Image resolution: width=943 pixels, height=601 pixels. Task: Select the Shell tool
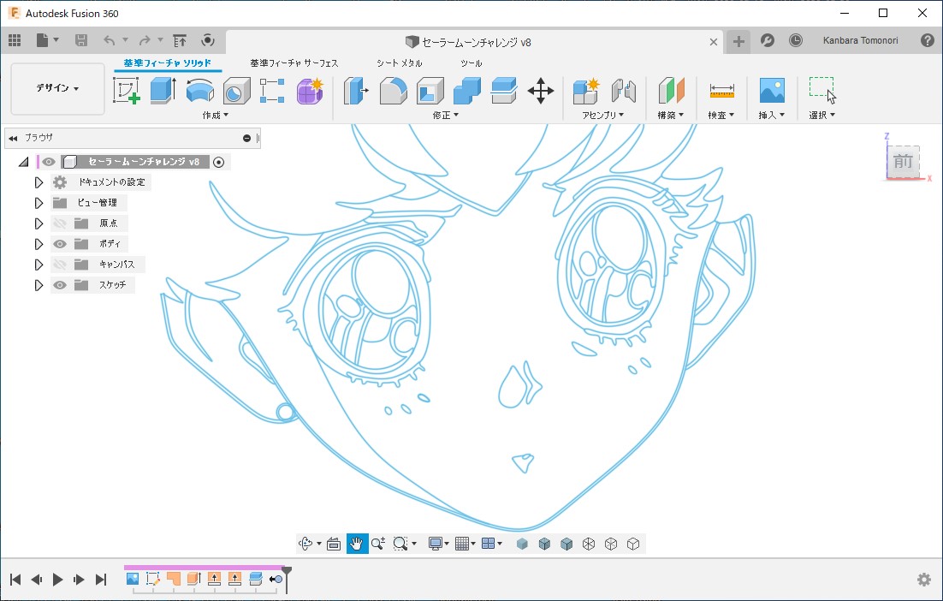pos(430,91)
